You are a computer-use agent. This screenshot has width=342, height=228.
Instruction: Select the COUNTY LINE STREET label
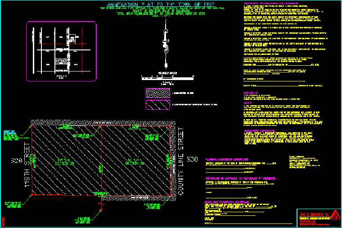pos(181,161)
